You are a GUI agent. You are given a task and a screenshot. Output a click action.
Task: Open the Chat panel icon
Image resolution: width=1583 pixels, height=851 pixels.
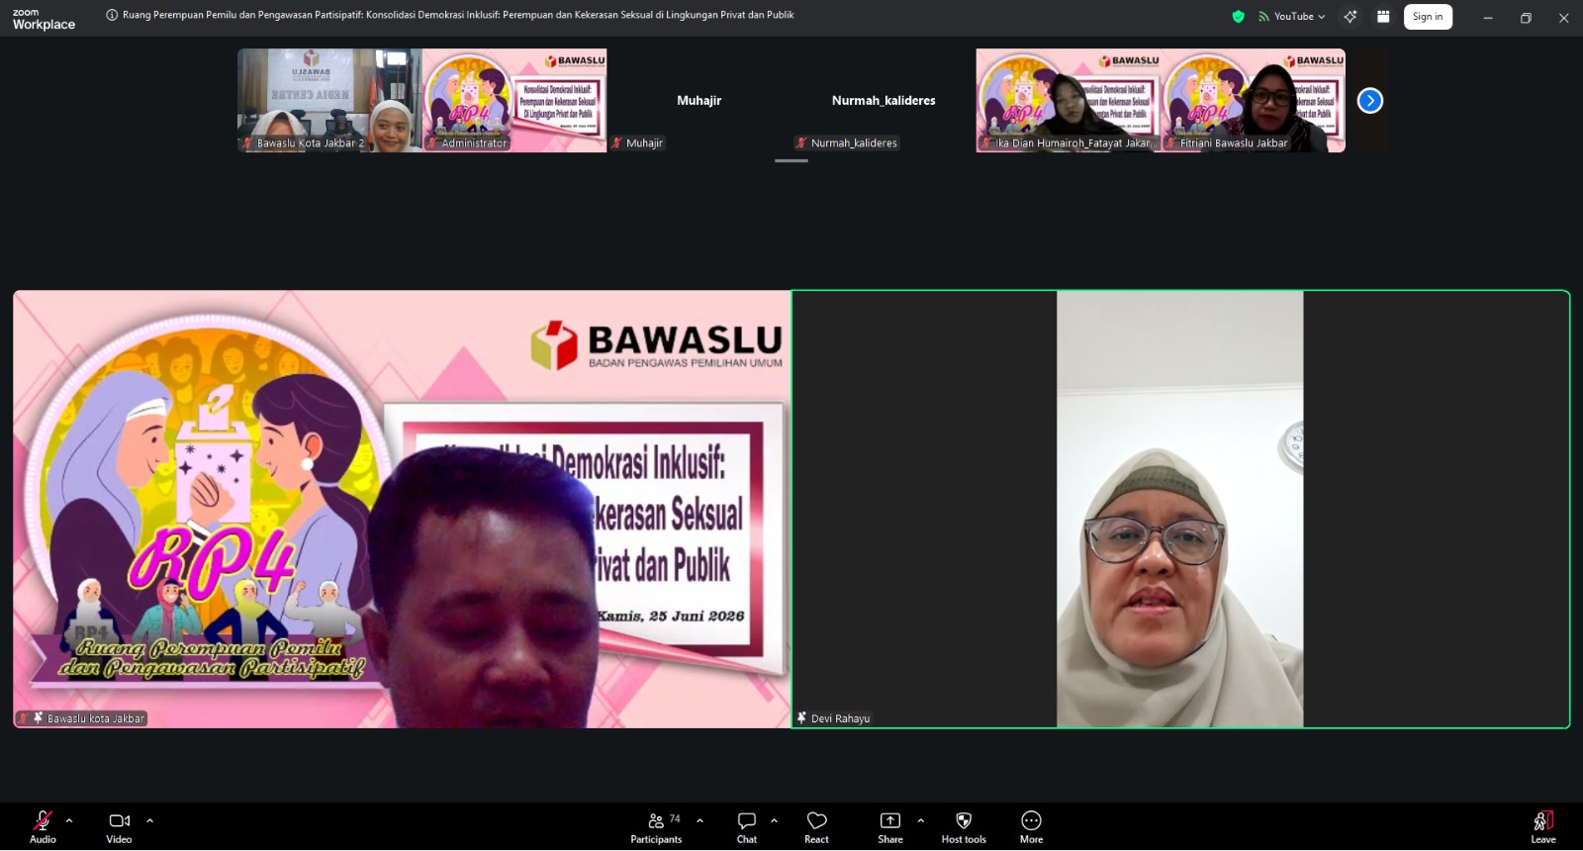pyautogui.click(x=747, y=820)
